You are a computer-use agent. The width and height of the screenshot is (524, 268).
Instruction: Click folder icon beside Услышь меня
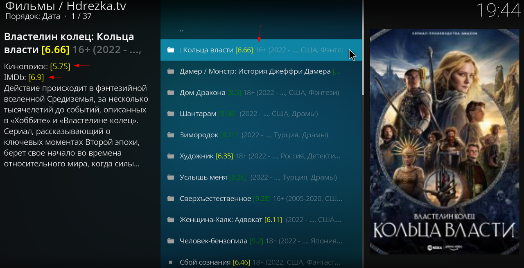coord(171,177)
